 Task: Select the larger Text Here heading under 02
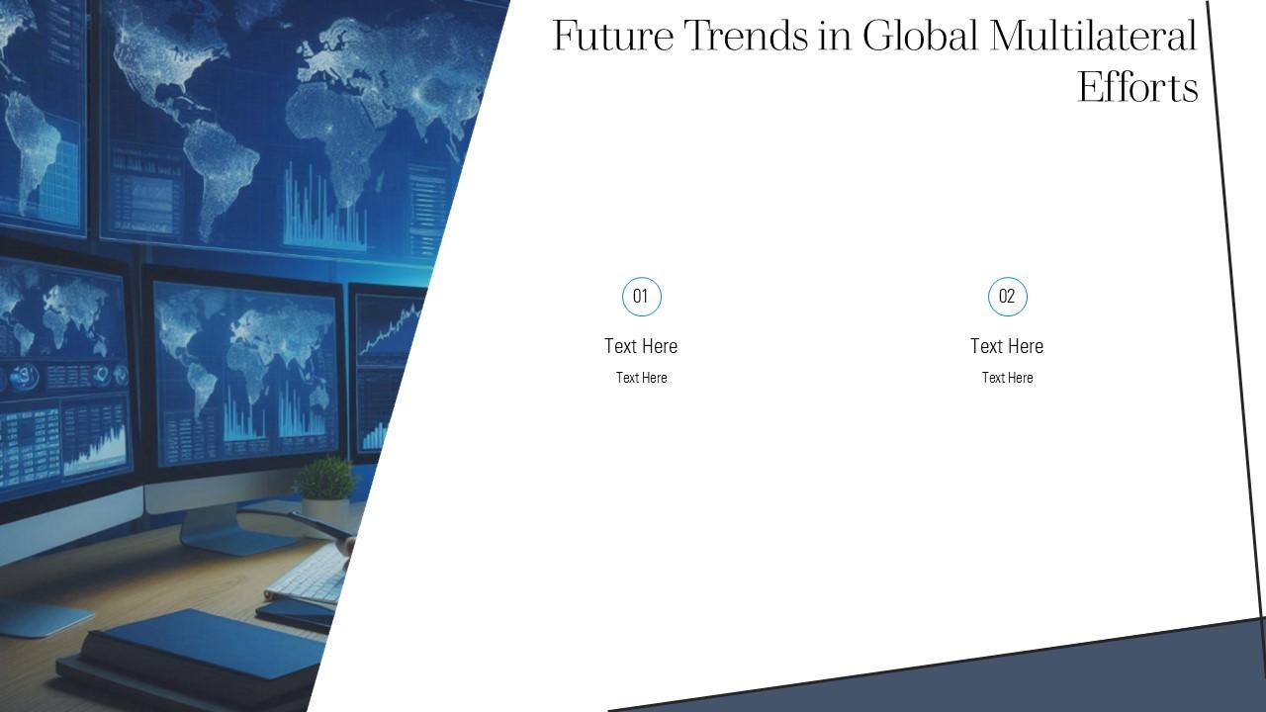[1007, 346]
